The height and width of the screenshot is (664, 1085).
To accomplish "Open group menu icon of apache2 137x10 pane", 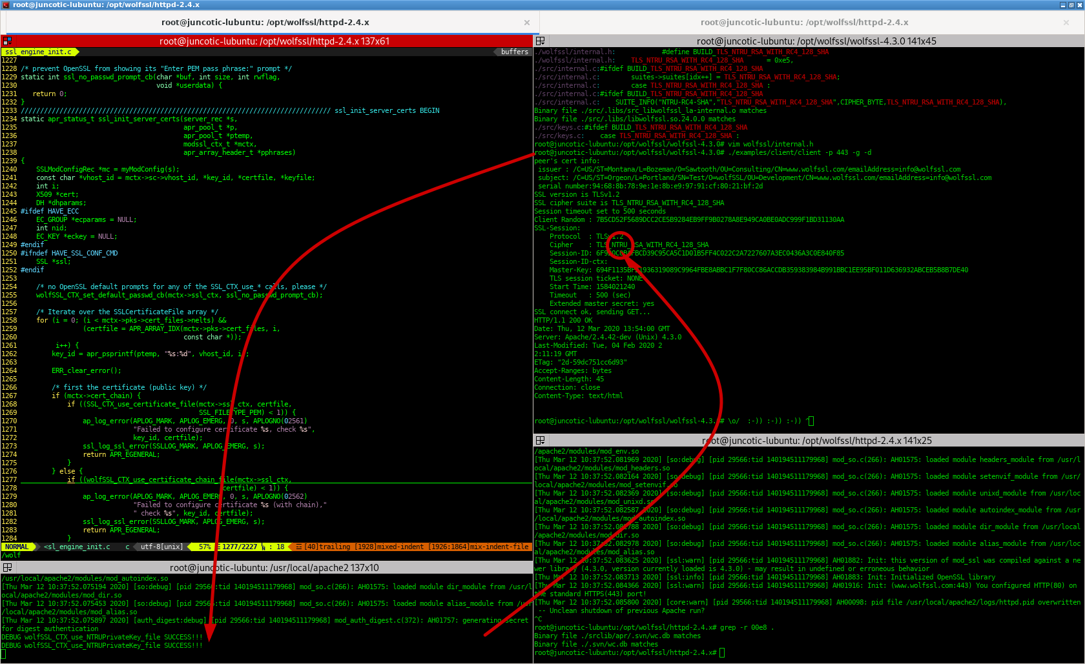I will pos(7,568).
